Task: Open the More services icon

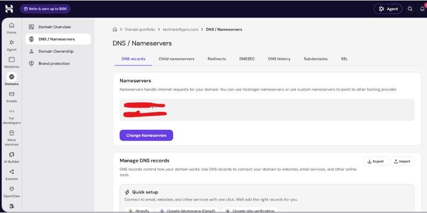Action: (11, 133)
